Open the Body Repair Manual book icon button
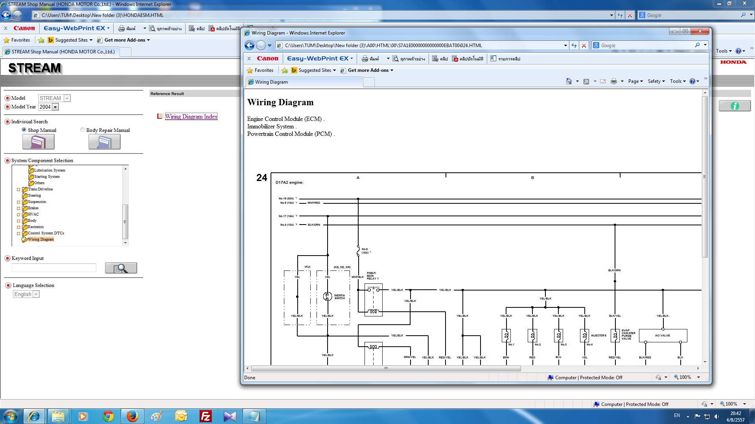Image resolution: width=755 pixels, height=424 pixels. (x=104, y=142)
